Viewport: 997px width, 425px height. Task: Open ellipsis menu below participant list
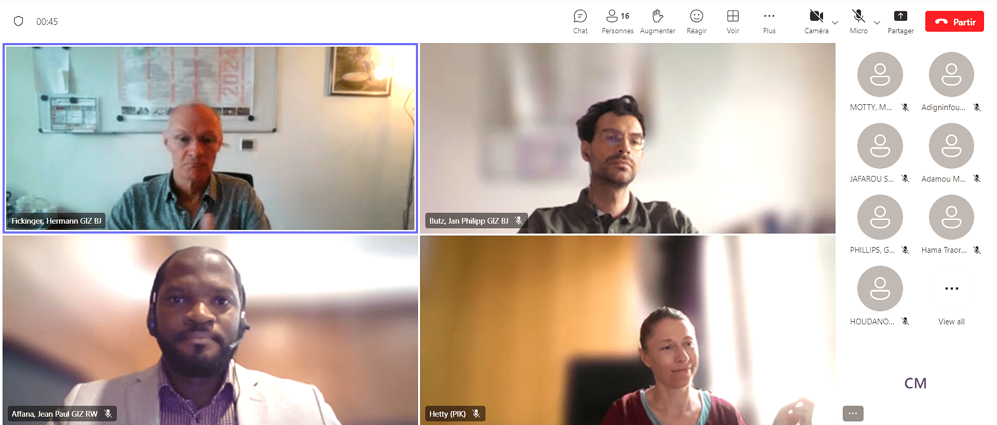[853, 413]
